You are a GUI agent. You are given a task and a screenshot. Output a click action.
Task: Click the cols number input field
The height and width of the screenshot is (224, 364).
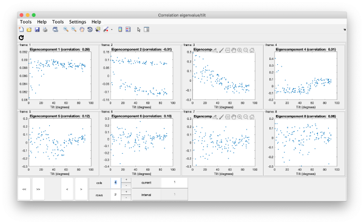(x=116, y=183)
